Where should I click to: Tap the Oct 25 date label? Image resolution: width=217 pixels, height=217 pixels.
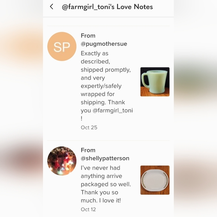pyautogui.click(x=89, y=128)
